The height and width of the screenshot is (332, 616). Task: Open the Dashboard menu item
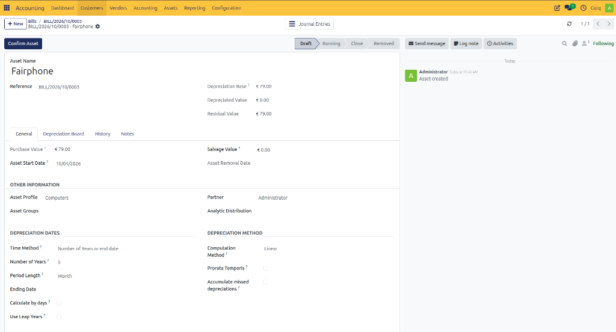(63, 8)
